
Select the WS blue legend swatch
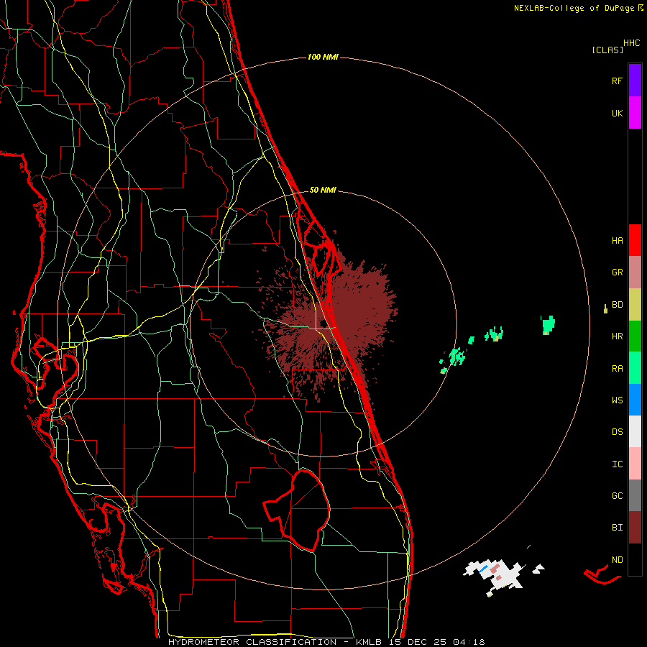coord(635,400)
